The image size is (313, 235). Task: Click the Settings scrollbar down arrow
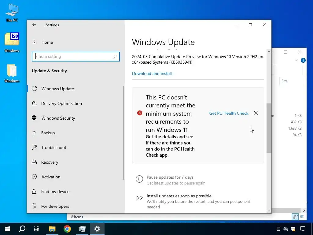pyautogui.click(x=269, y=211)
